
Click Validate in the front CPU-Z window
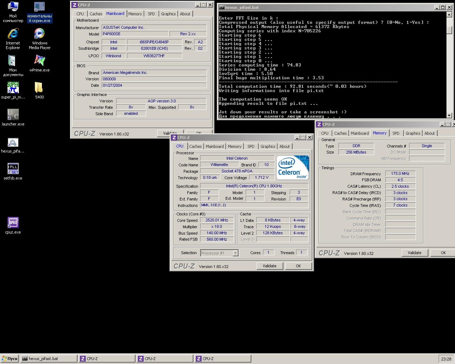(x=269, y=266)
